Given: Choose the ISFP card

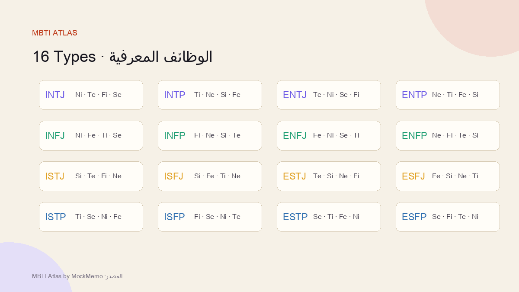Looking at the screenshot, I should tap(210, 217).
